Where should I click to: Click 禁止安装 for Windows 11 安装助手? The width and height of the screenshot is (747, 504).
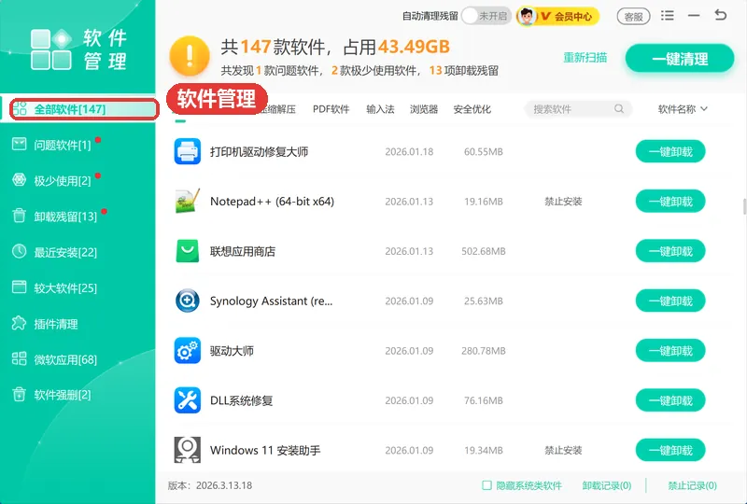[563, 450]
